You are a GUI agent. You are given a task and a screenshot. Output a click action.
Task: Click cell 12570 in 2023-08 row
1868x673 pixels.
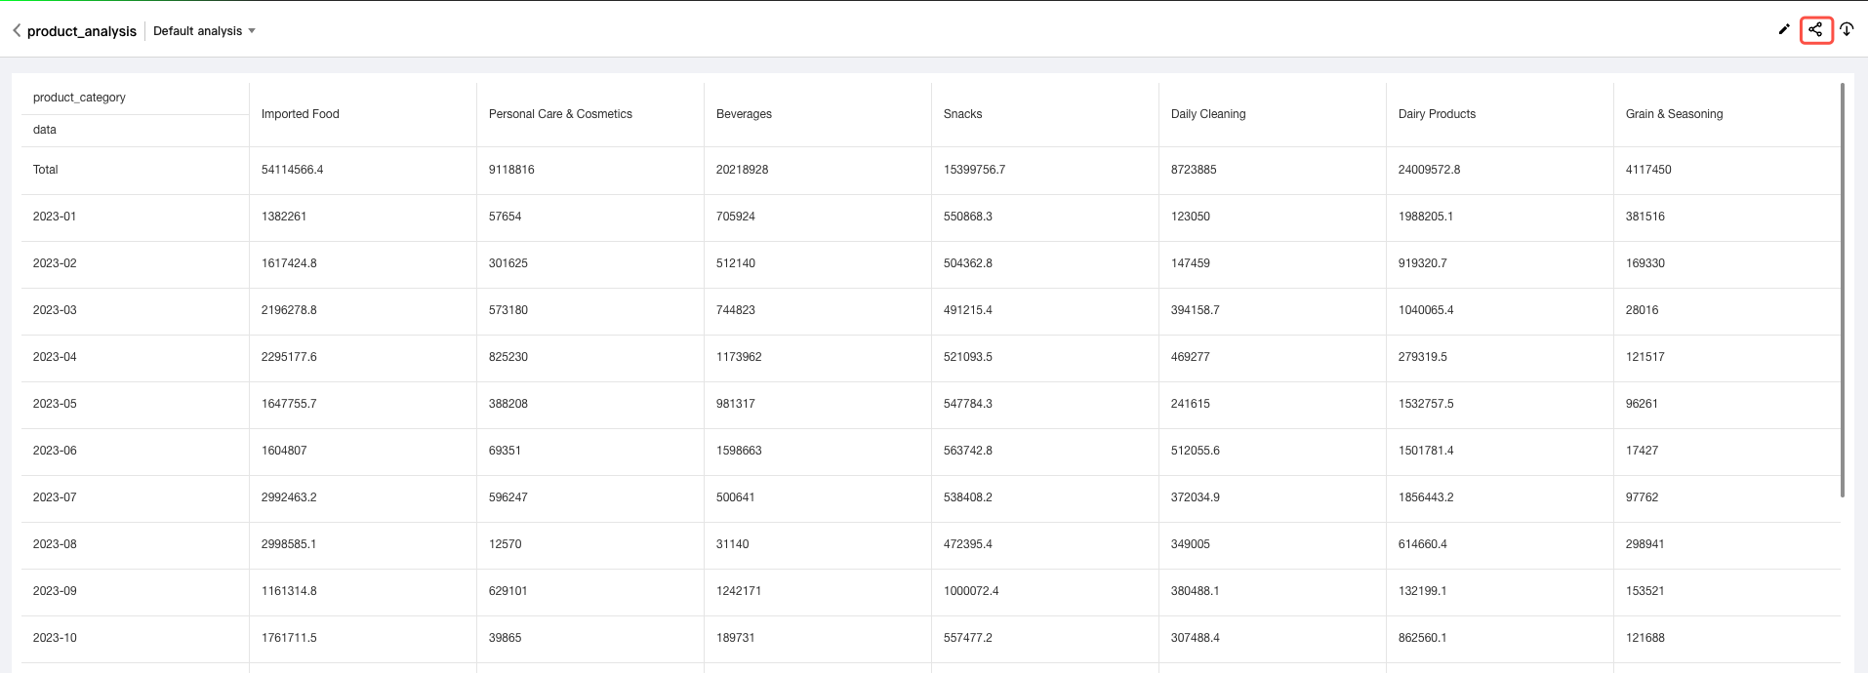click(505, 544)
